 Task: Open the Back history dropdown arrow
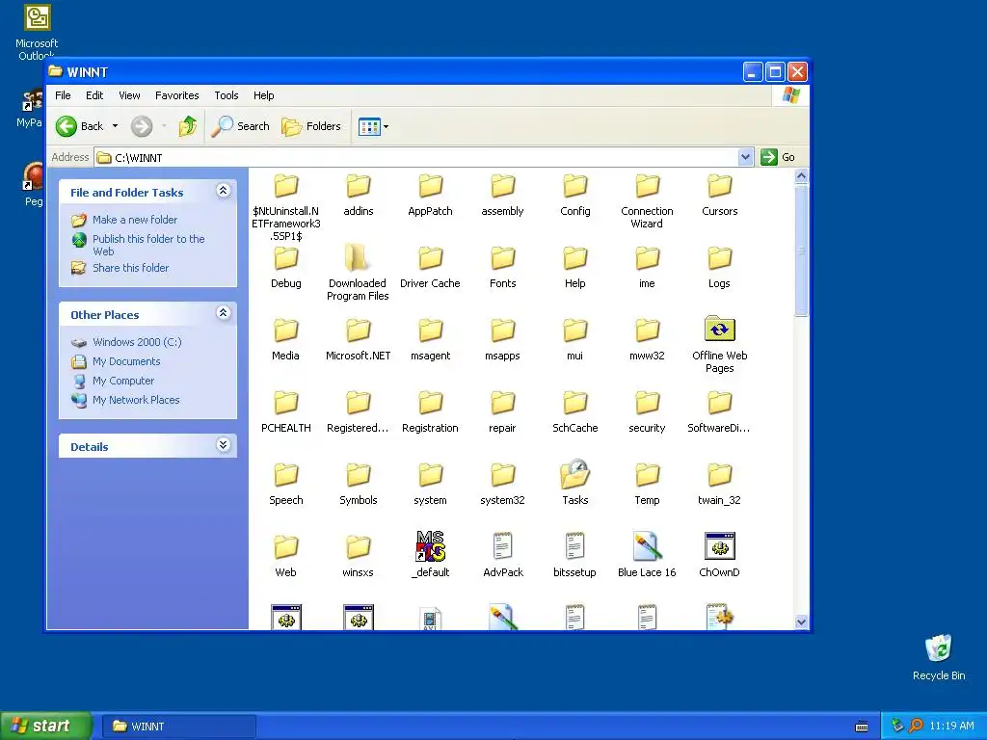pos(116,126)
